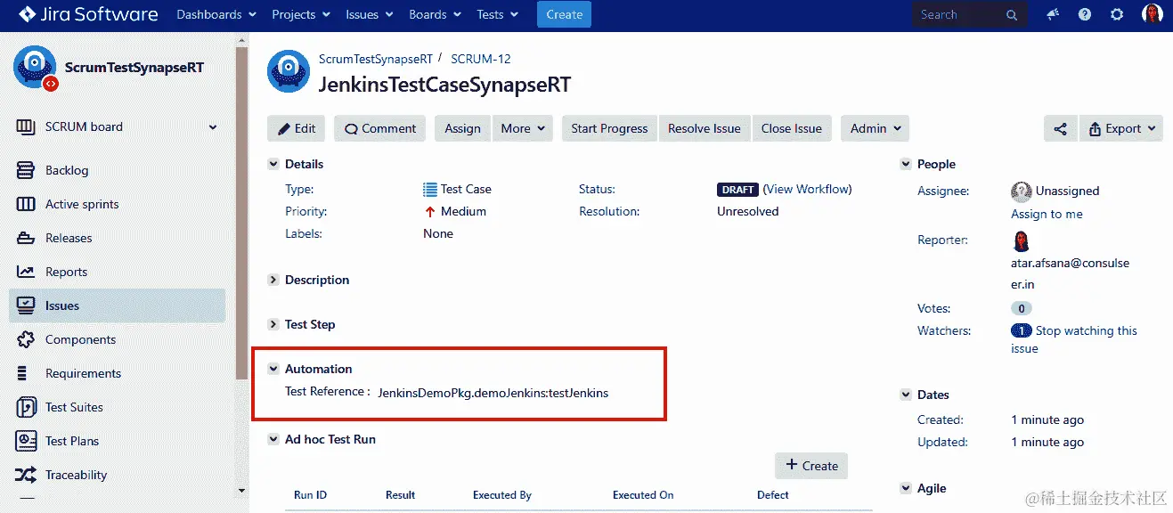The image size is (1173, 513).
Task: Expand the Test Step section
Action: coord(273,324)
